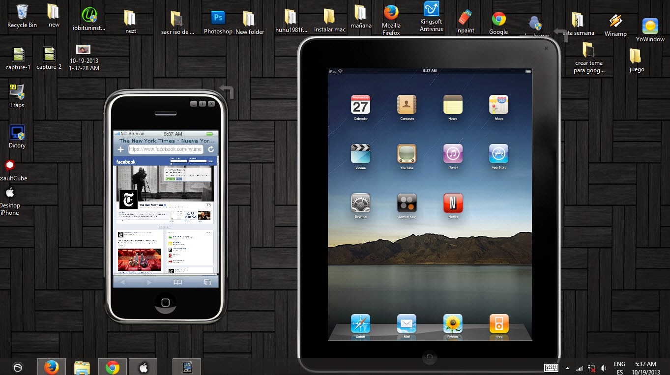Open Mail in the iPad dock
This screenshot has height=375, width=670.
[407, 324]
